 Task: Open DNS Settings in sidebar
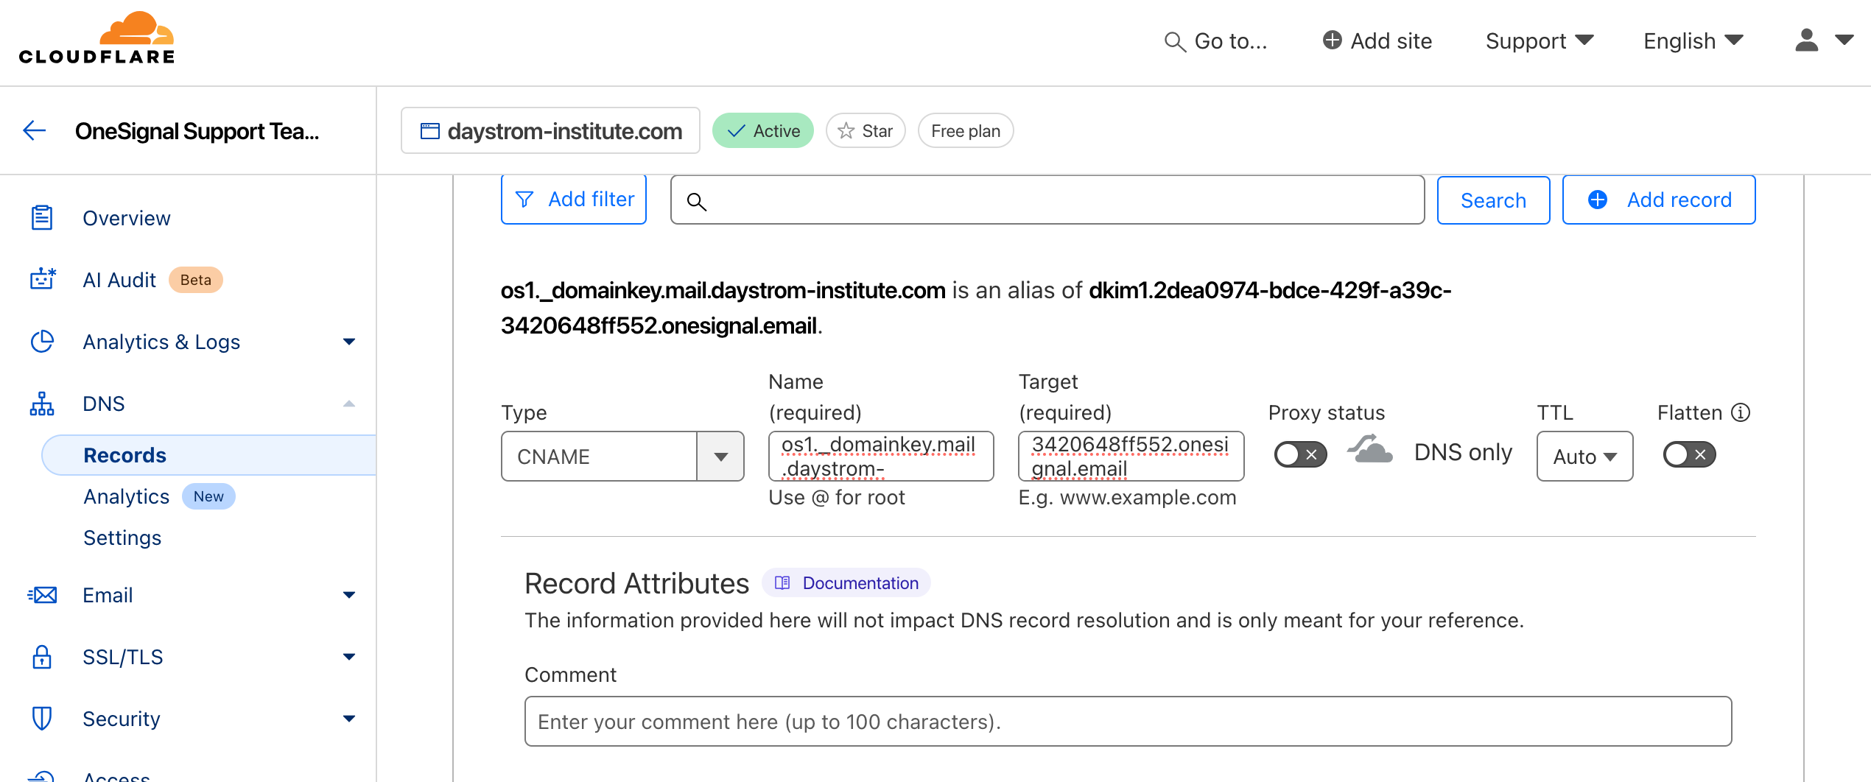[x=122, y=538]
